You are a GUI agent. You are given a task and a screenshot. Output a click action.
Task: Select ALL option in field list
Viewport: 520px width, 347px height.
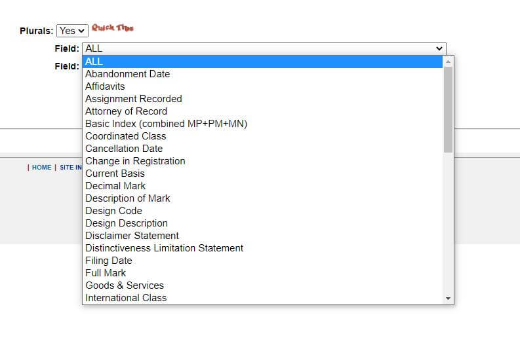[x=262, y=62]
